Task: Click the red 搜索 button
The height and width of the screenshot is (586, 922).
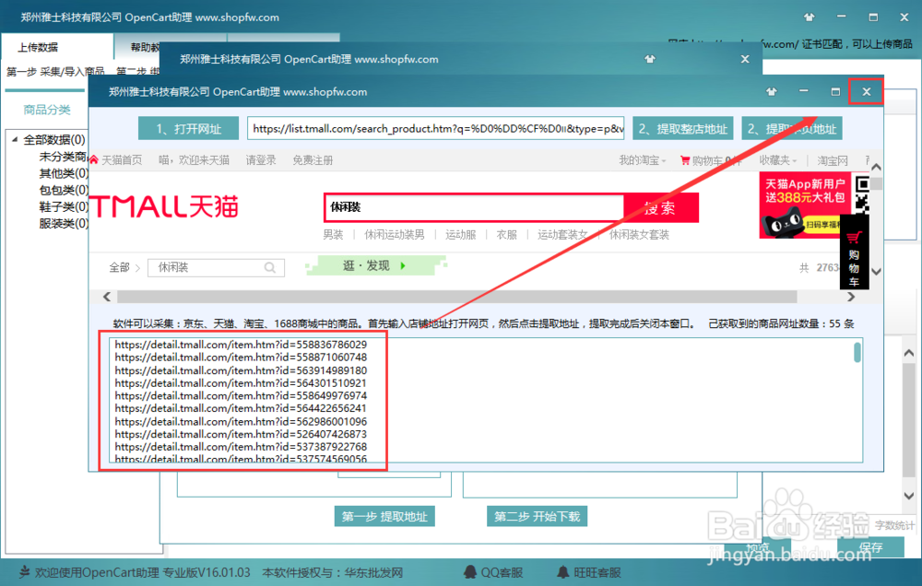Action: [660, 207]
